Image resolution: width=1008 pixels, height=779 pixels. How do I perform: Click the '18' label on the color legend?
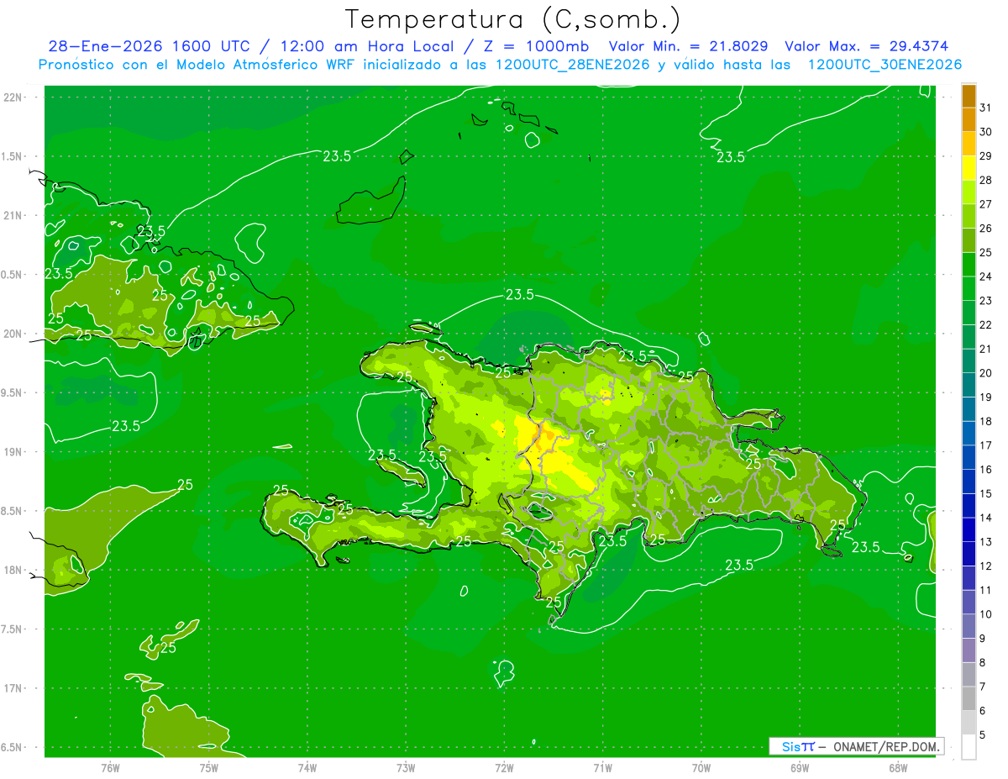tap(985, 421)
